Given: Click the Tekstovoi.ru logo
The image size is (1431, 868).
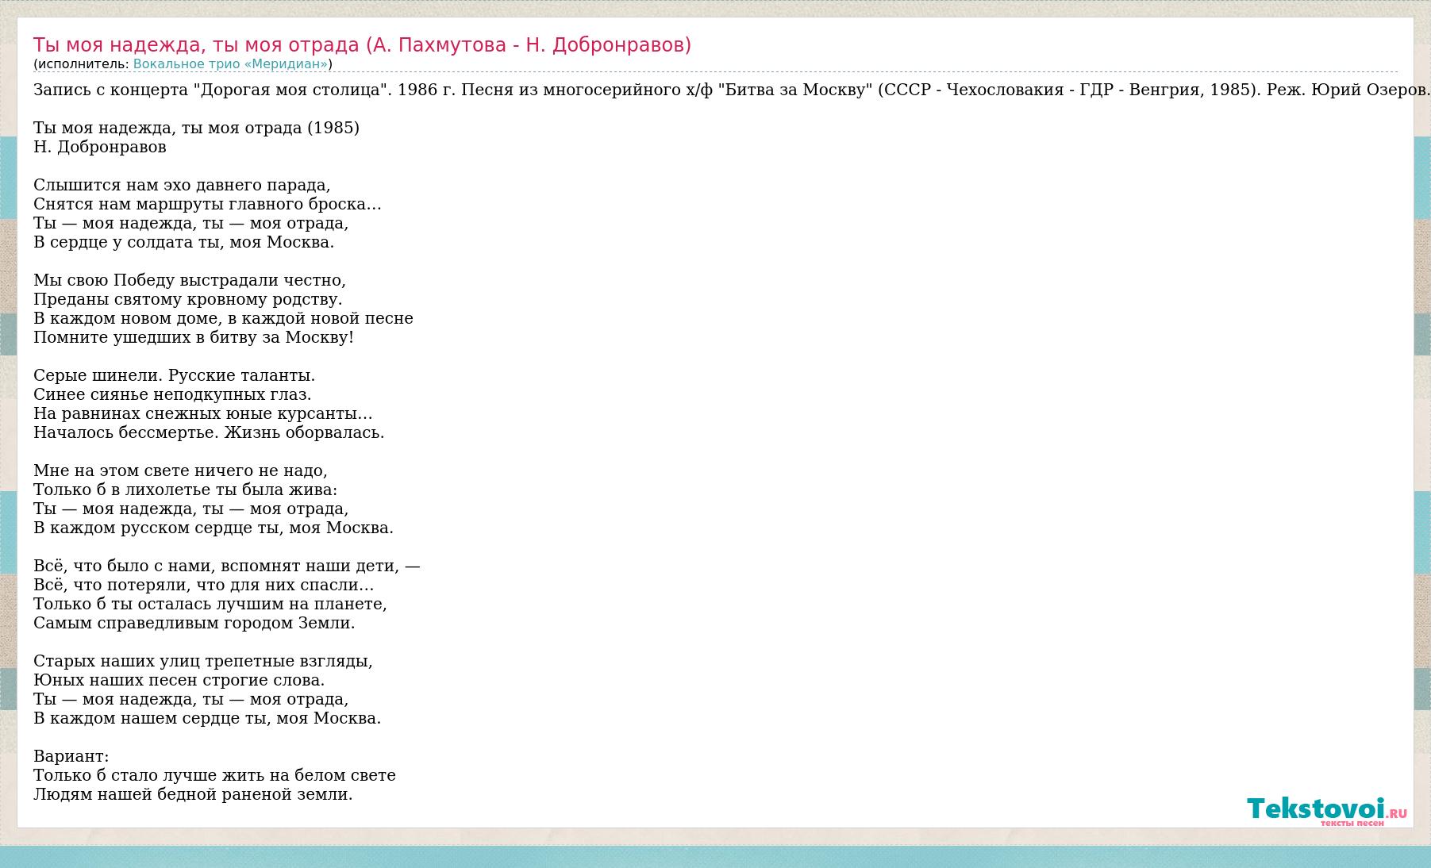Looking at the screenshot, I should [x=1325, y=810].
